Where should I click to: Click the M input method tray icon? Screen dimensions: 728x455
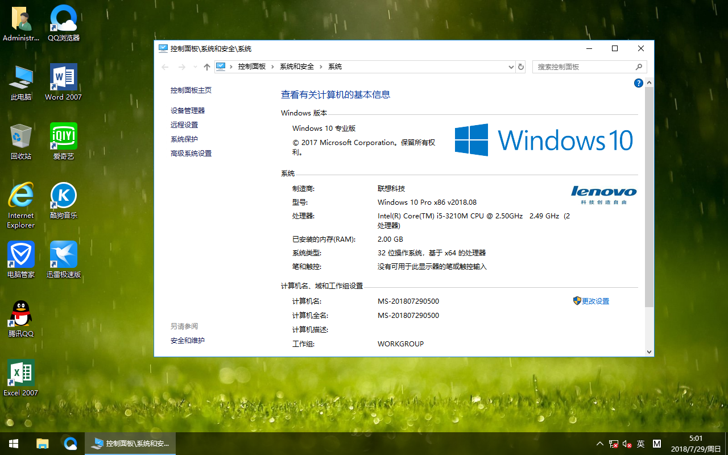(656, 444)
